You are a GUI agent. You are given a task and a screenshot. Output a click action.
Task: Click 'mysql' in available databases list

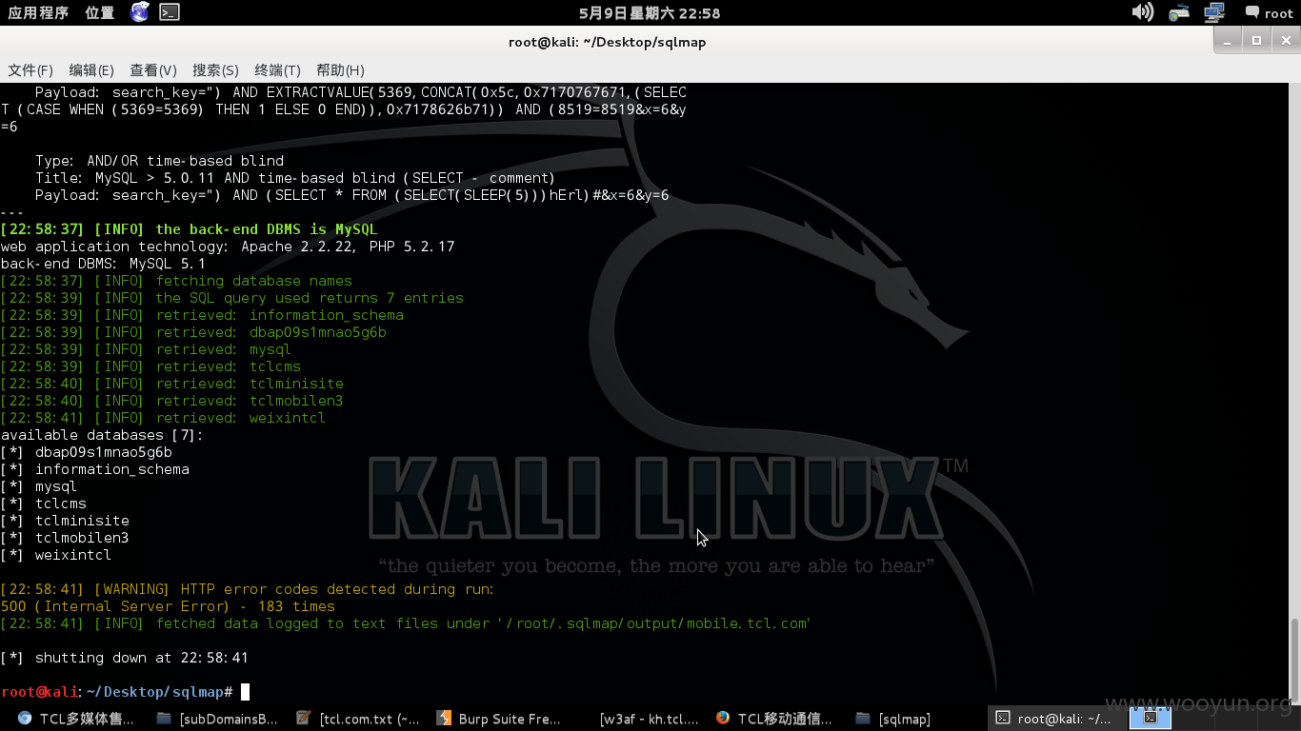[56, 486]
